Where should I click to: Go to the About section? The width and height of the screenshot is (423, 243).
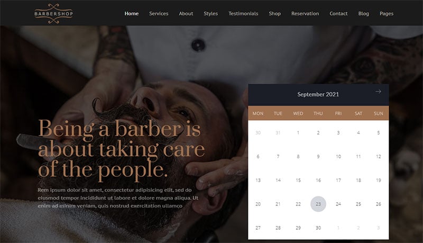pos(186,14)
